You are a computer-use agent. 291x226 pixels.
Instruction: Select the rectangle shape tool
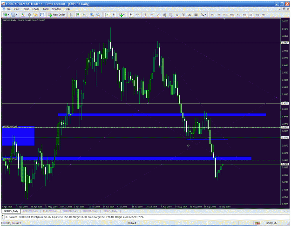[x=196, y=15]
